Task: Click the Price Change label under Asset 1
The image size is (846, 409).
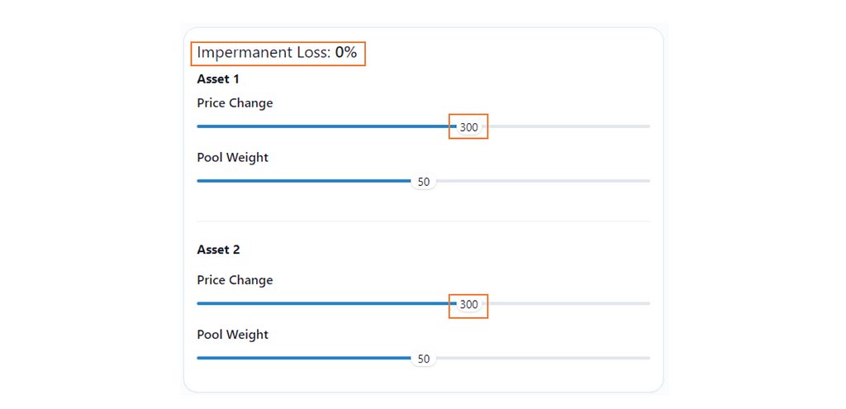Action: 235,103
